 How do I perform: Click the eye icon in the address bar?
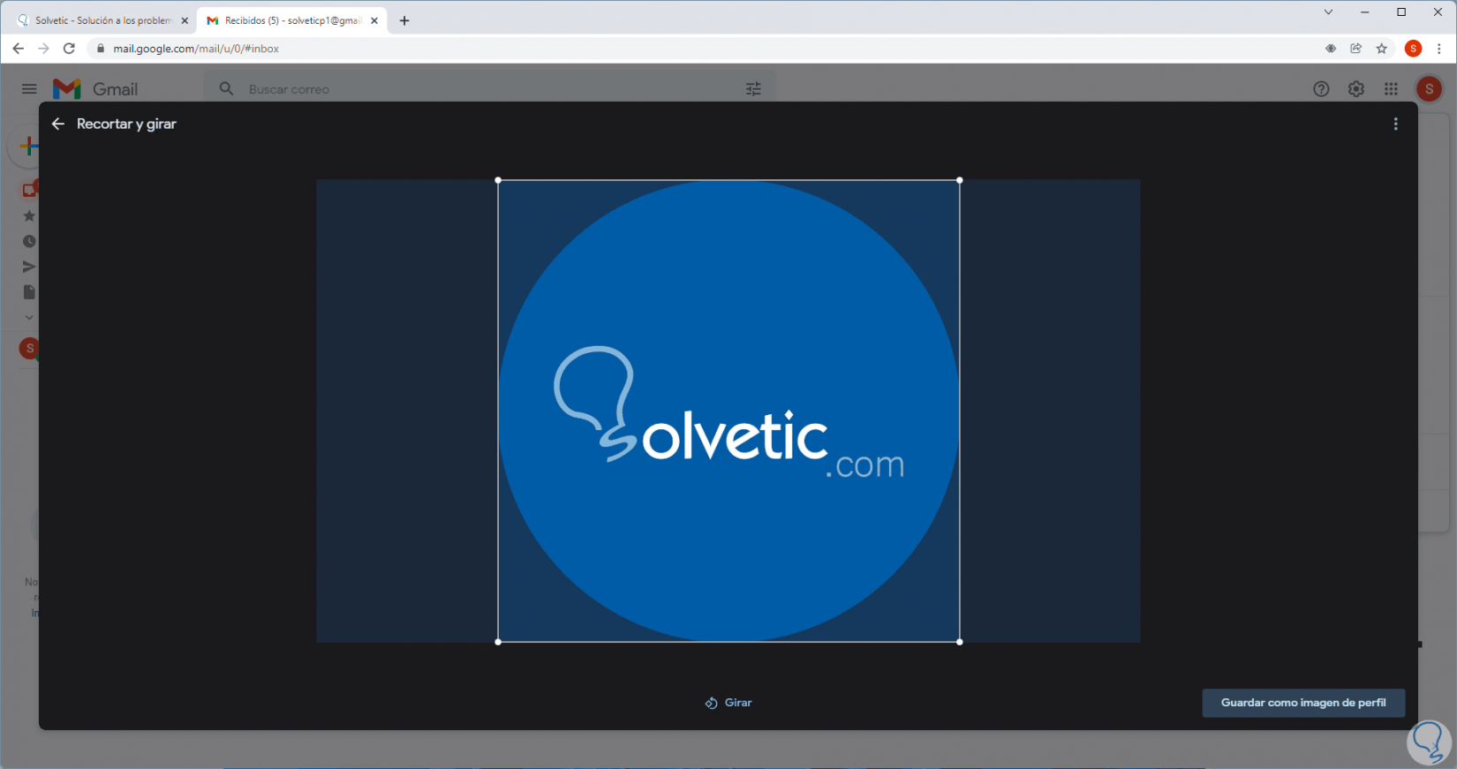[x=1331, y=49]
